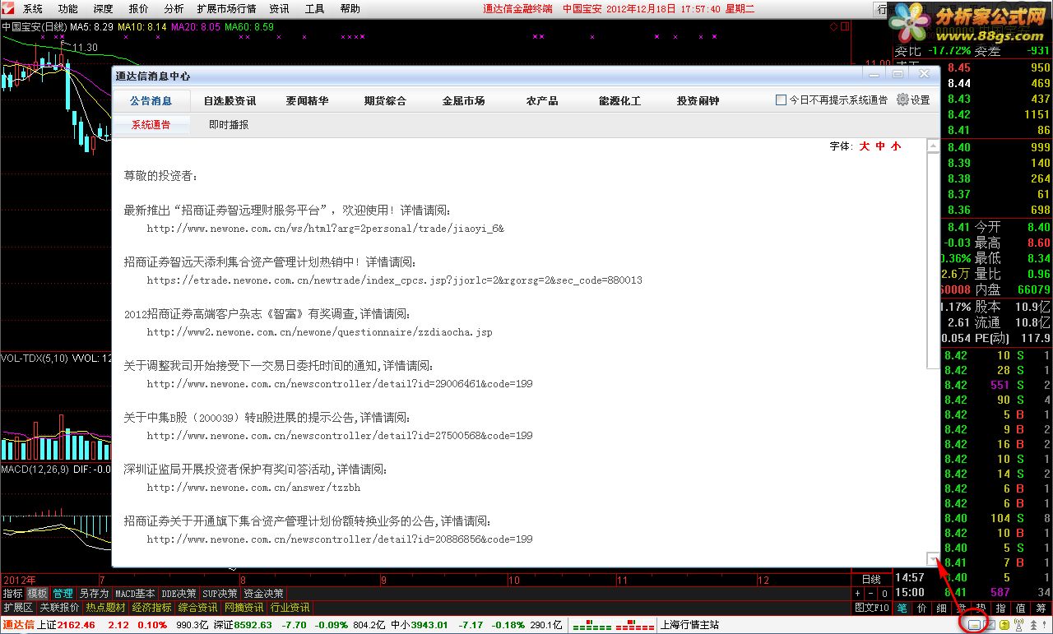The height and width of the screenshot is (634, 1053).
Task: Click the 管理 button below chart
Action: click(63, 593)
